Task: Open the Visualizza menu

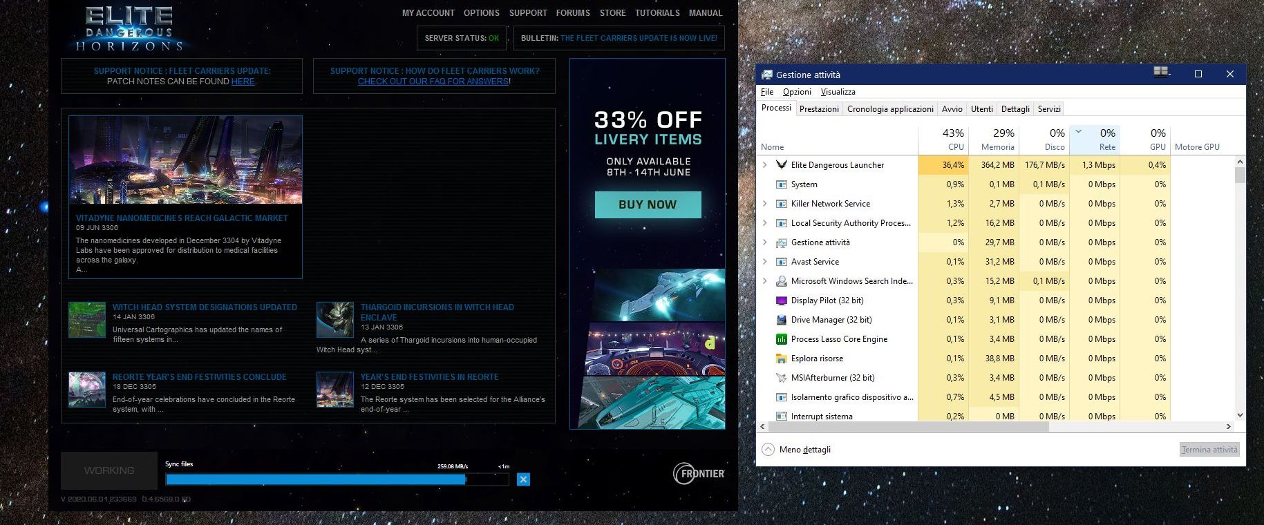Action: (838, 92)
